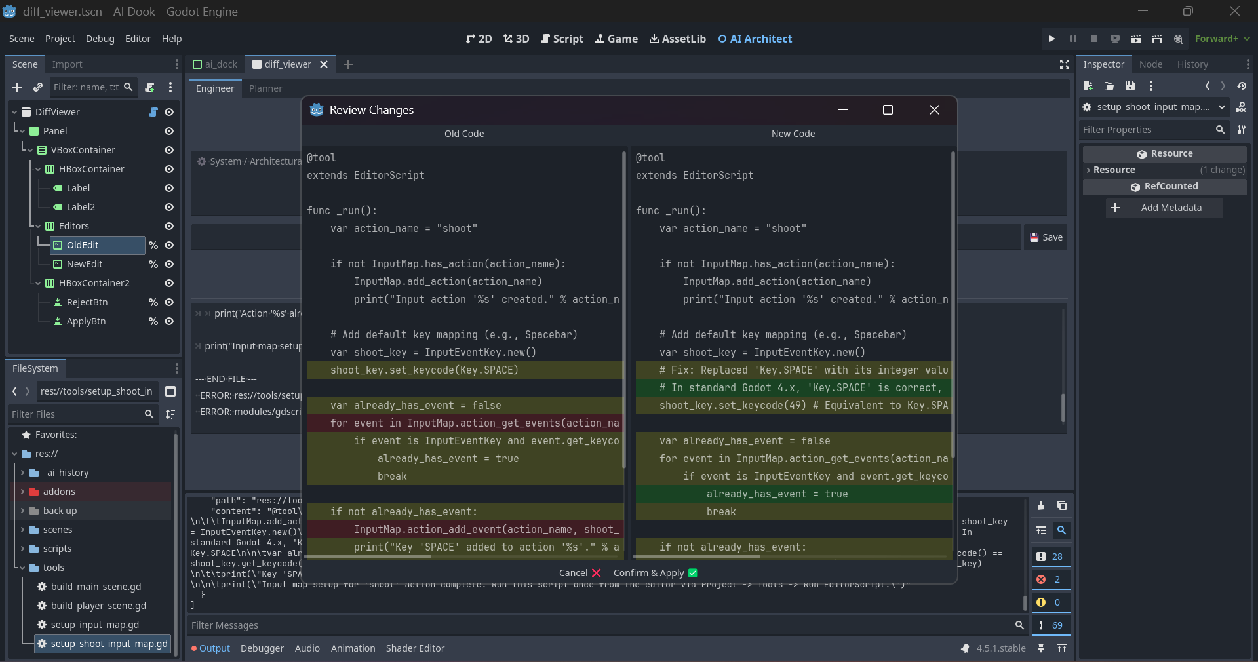This screenshot has width=1258, height=662.
Task: Toggle standard messages filter showing 28
Action: point(1051,556)
